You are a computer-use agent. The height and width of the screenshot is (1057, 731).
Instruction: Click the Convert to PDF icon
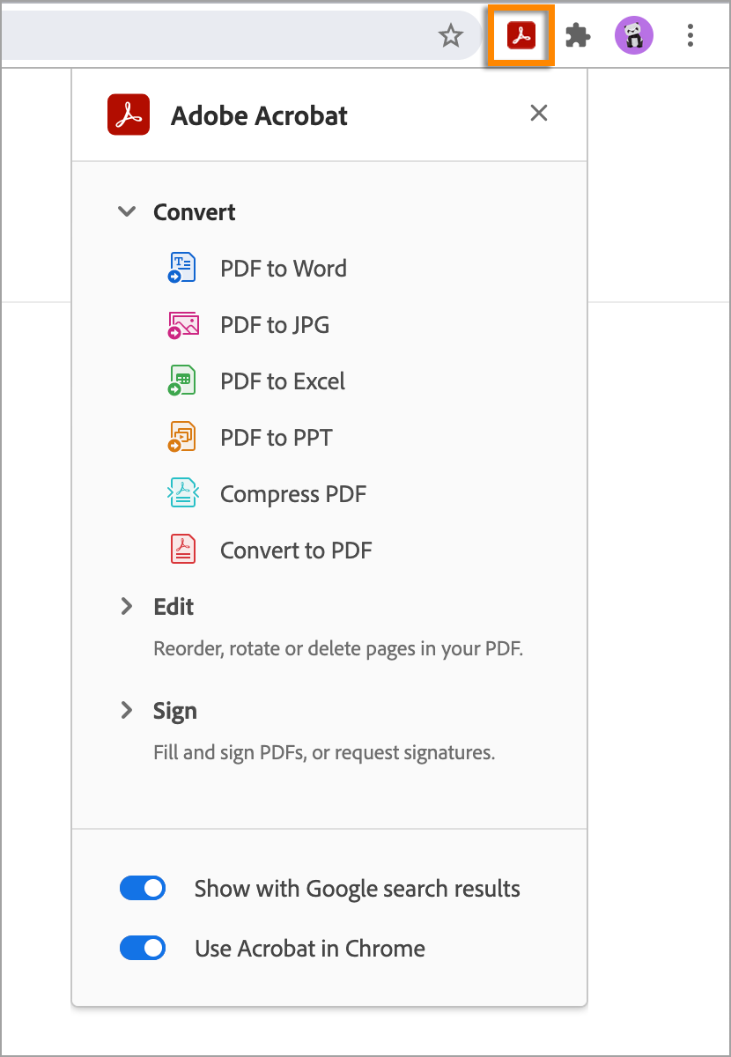click(x=181, y=549)
